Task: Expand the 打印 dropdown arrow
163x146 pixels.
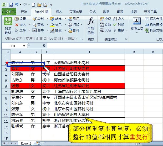Action: click(x=81, y=25)
